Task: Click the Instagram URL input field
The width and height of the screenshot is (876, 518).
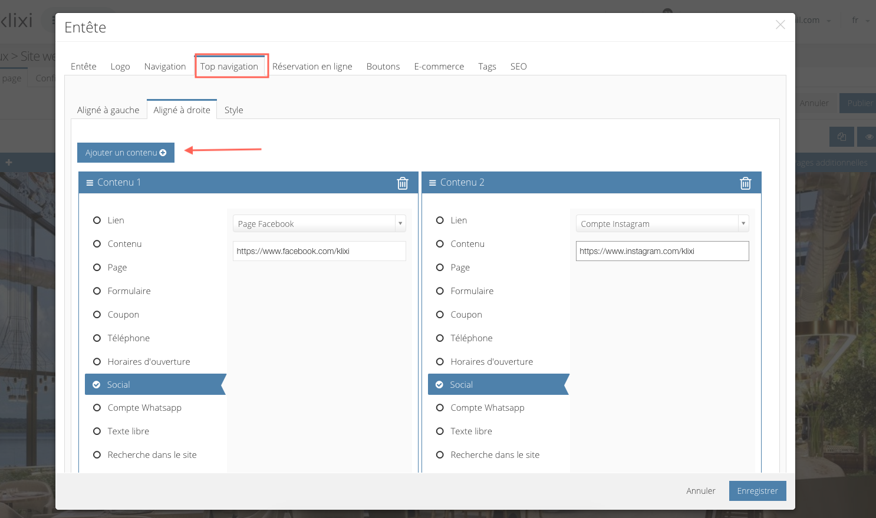Action: click(663, 251)
